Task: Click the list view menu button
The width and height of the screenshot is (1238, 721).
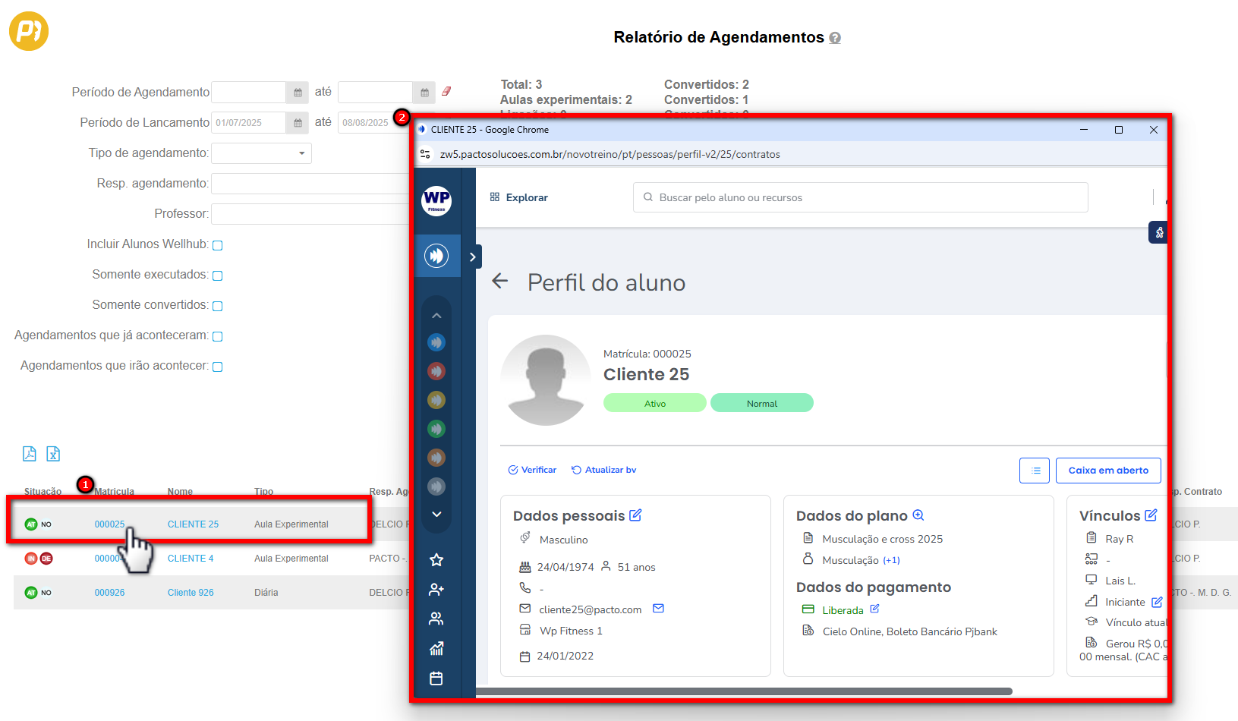Action: coord(1035,471)
